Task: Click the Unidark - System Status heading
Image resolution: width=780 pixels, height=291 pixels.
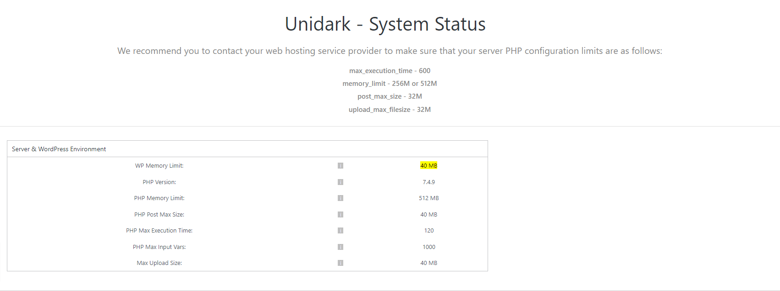Action: (x=385, y=24)
